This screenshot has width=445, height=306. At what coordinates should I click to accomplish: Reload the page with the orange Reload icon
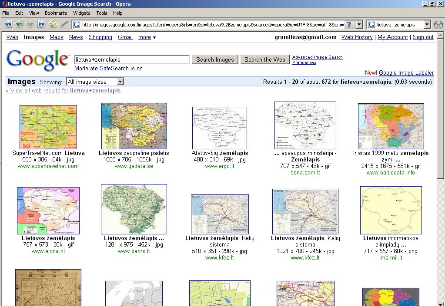53,24
